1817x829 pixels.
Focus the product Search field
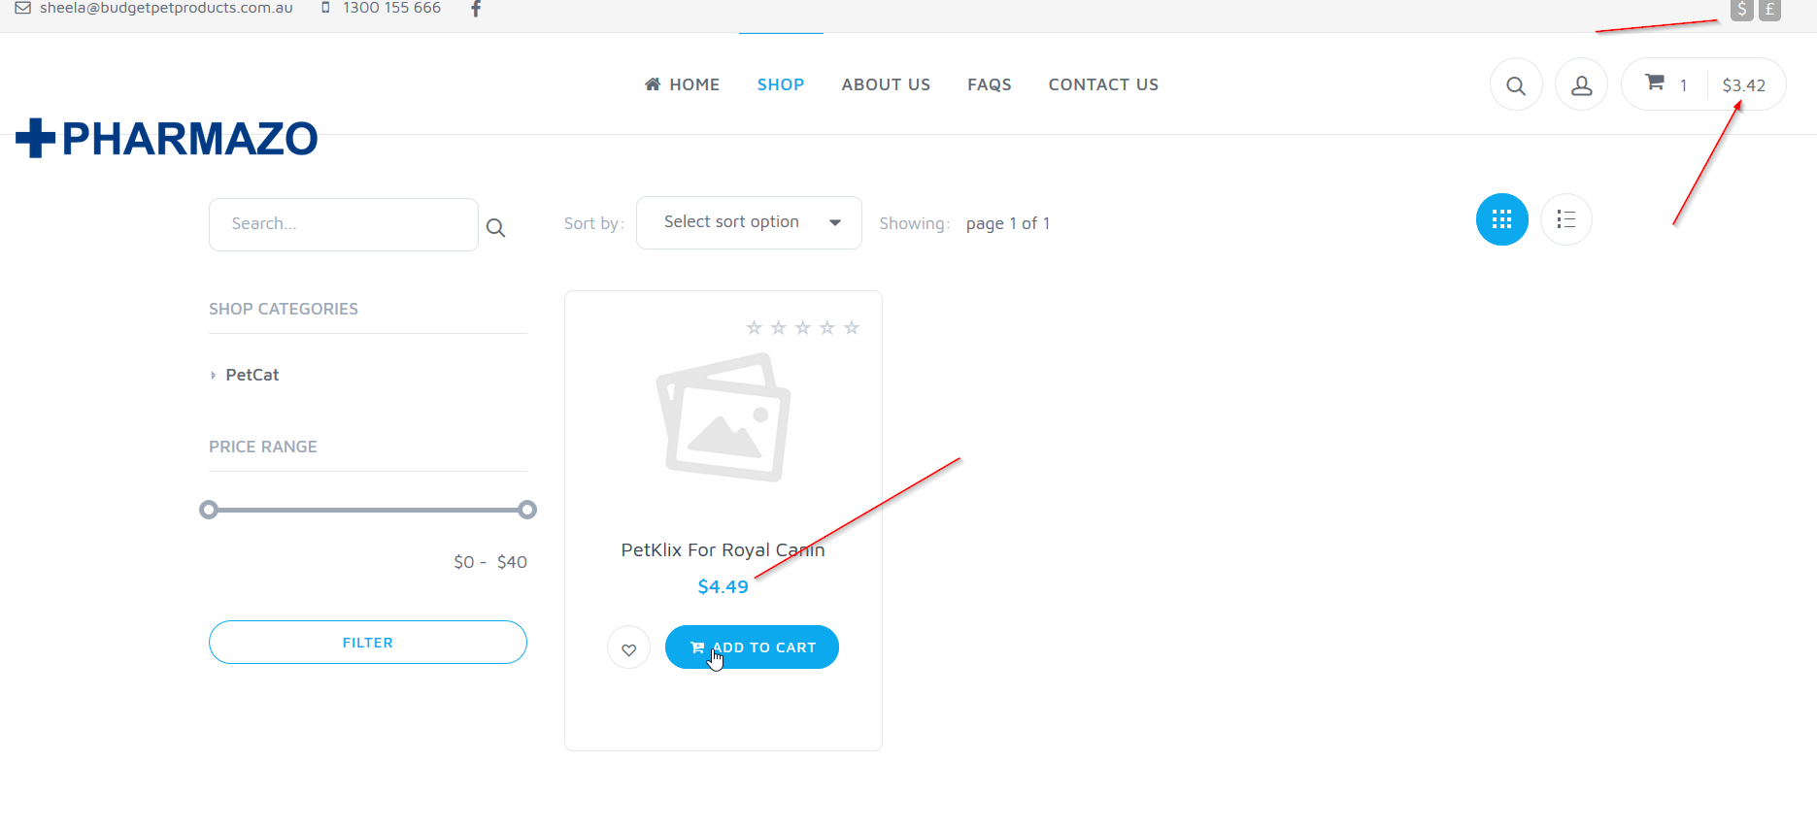[x=344, y=224]
